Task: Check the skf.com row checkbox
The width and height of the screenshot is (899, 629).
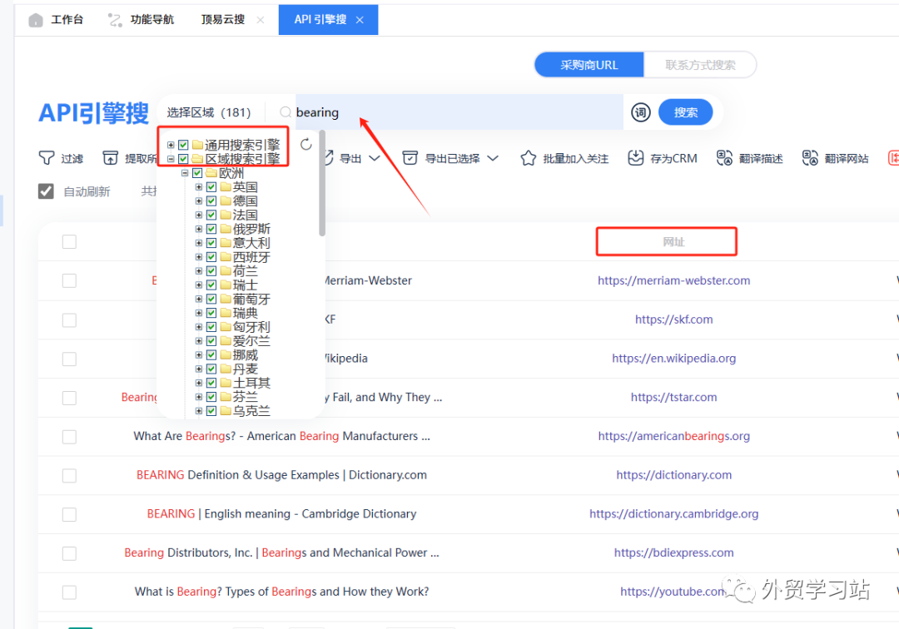Action: [x=69, y=319]
